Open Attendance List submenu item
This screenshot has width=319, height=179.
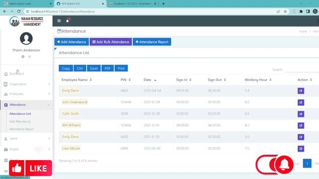click(20, 114)
